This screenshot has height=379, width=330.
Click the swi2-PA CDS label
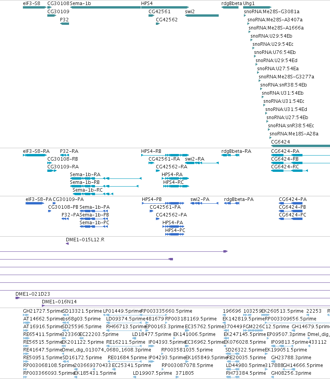click(x=200, y=199)
